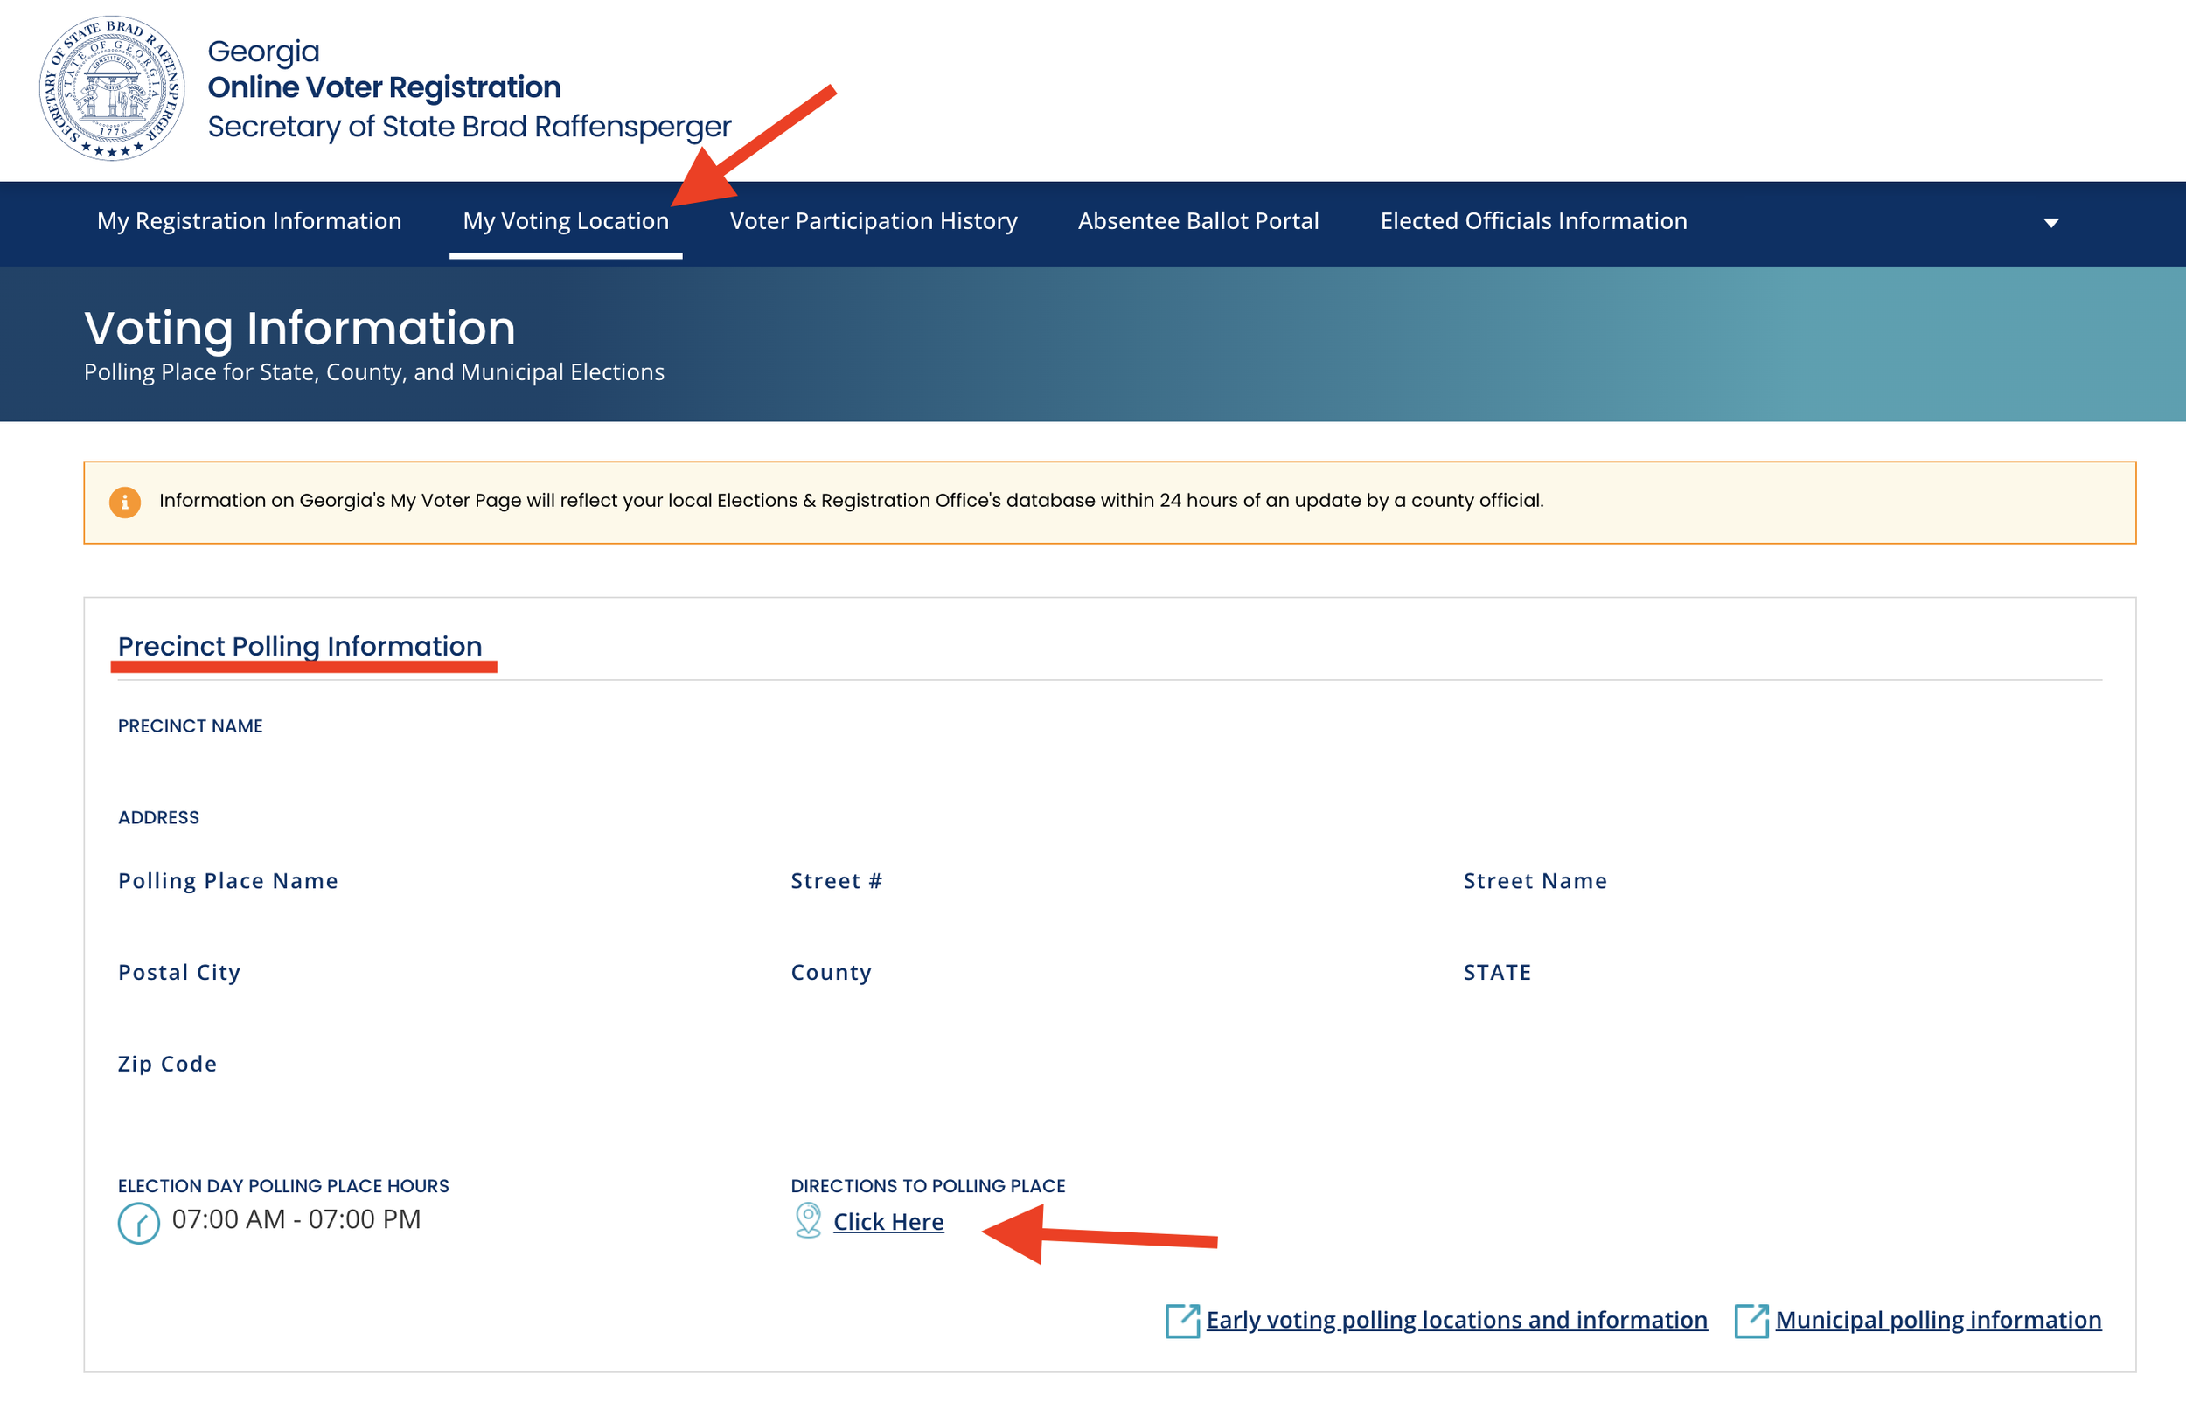Expand the navigation bar dropdown arrow

click(x=2050, y=222)
